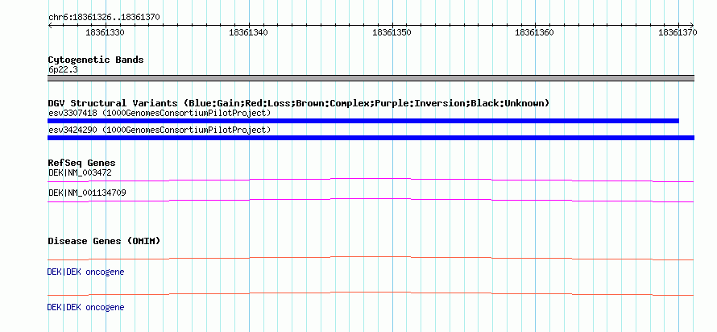Open variant label esv3307418
The height and width of the screenshot is (332, 717).
pyautogui.click(x=160, y=113)
